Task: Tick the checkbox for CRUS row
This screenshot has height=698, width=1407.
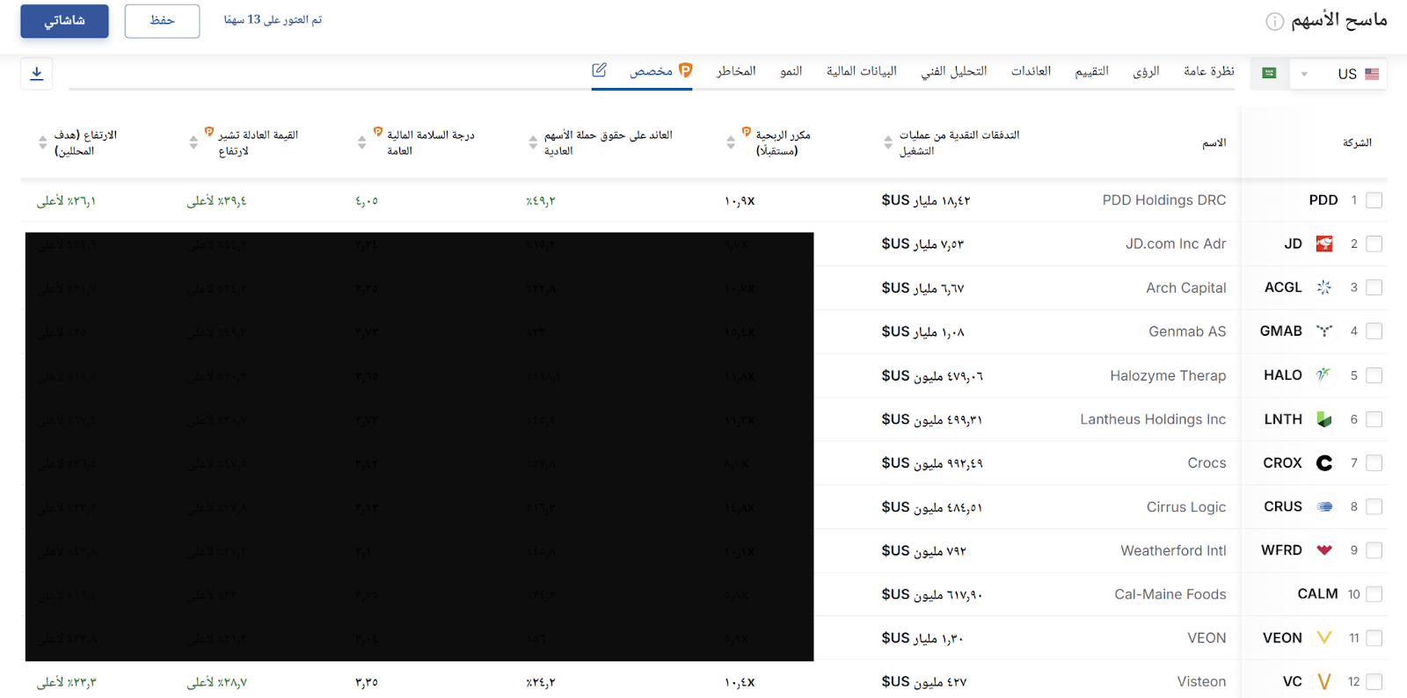Action: click(1374, 506)
